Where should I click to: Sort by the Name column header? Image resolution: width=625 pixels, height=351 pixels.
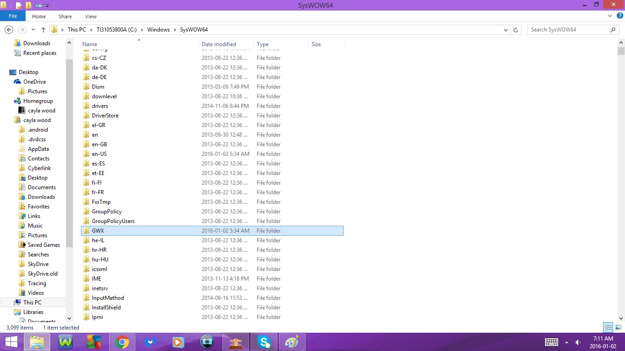[x=140, y=44]
